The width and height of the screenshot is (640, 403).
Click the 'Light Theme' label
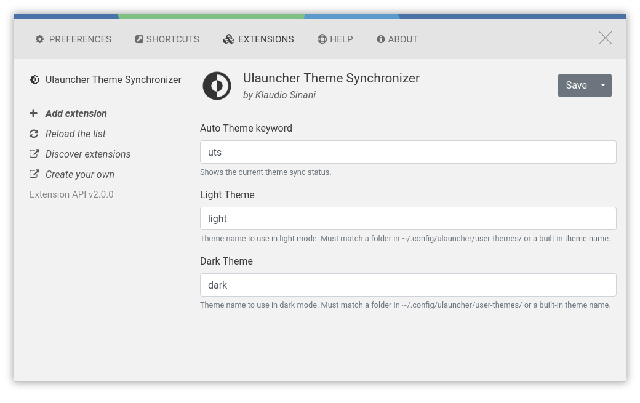point(227,194)
